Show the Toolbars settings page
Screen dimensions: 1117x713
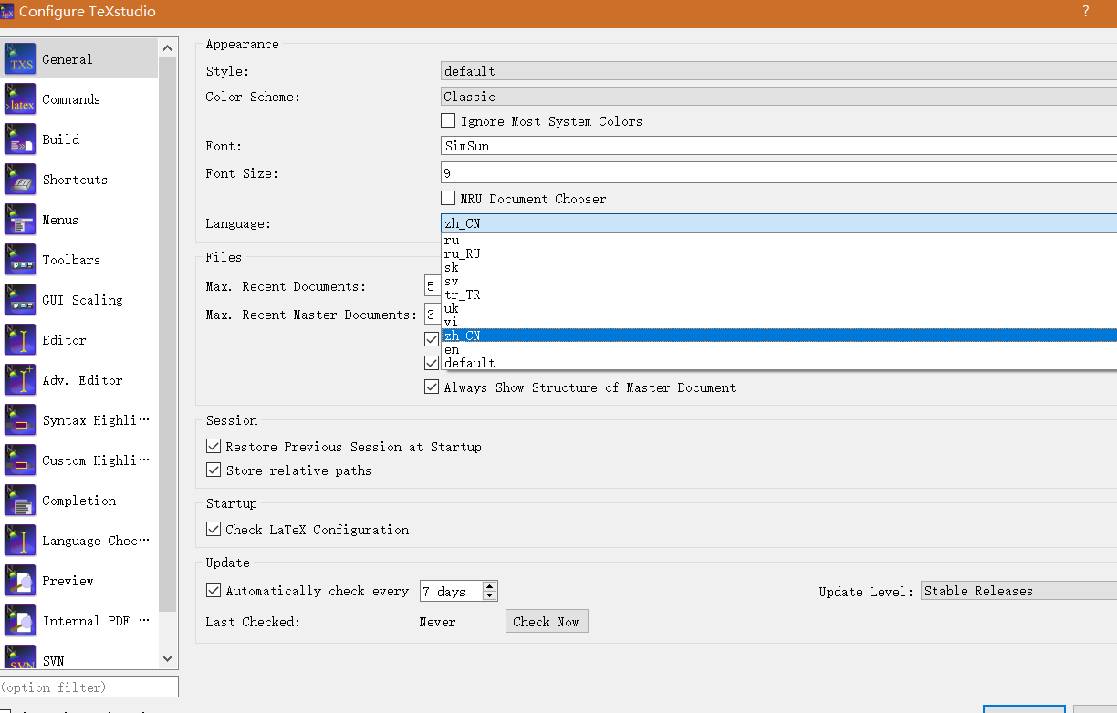79,260
